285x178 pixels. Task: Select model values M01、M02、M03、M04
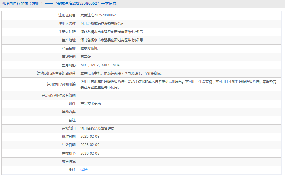click(100, 65)
